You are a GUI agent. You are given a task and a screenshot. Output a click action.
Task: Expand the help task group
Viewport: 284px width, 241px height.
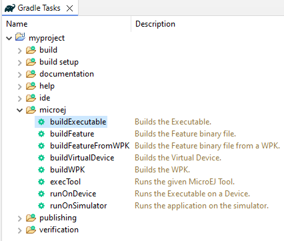tap(20, 87)
